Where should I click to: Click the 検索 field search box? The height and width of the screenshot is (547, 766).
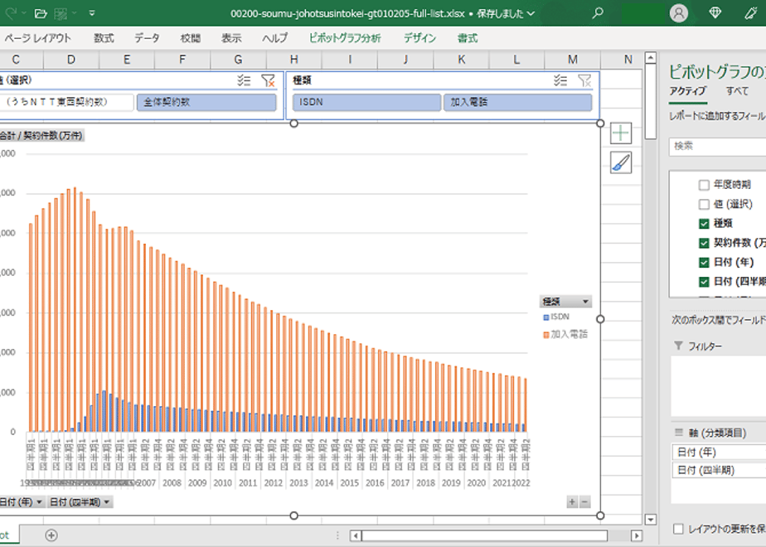[717, 146]
